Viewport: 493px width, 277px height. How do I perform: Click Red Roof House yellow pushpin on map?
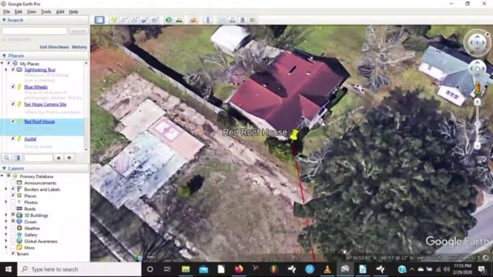tap(294, 135)
